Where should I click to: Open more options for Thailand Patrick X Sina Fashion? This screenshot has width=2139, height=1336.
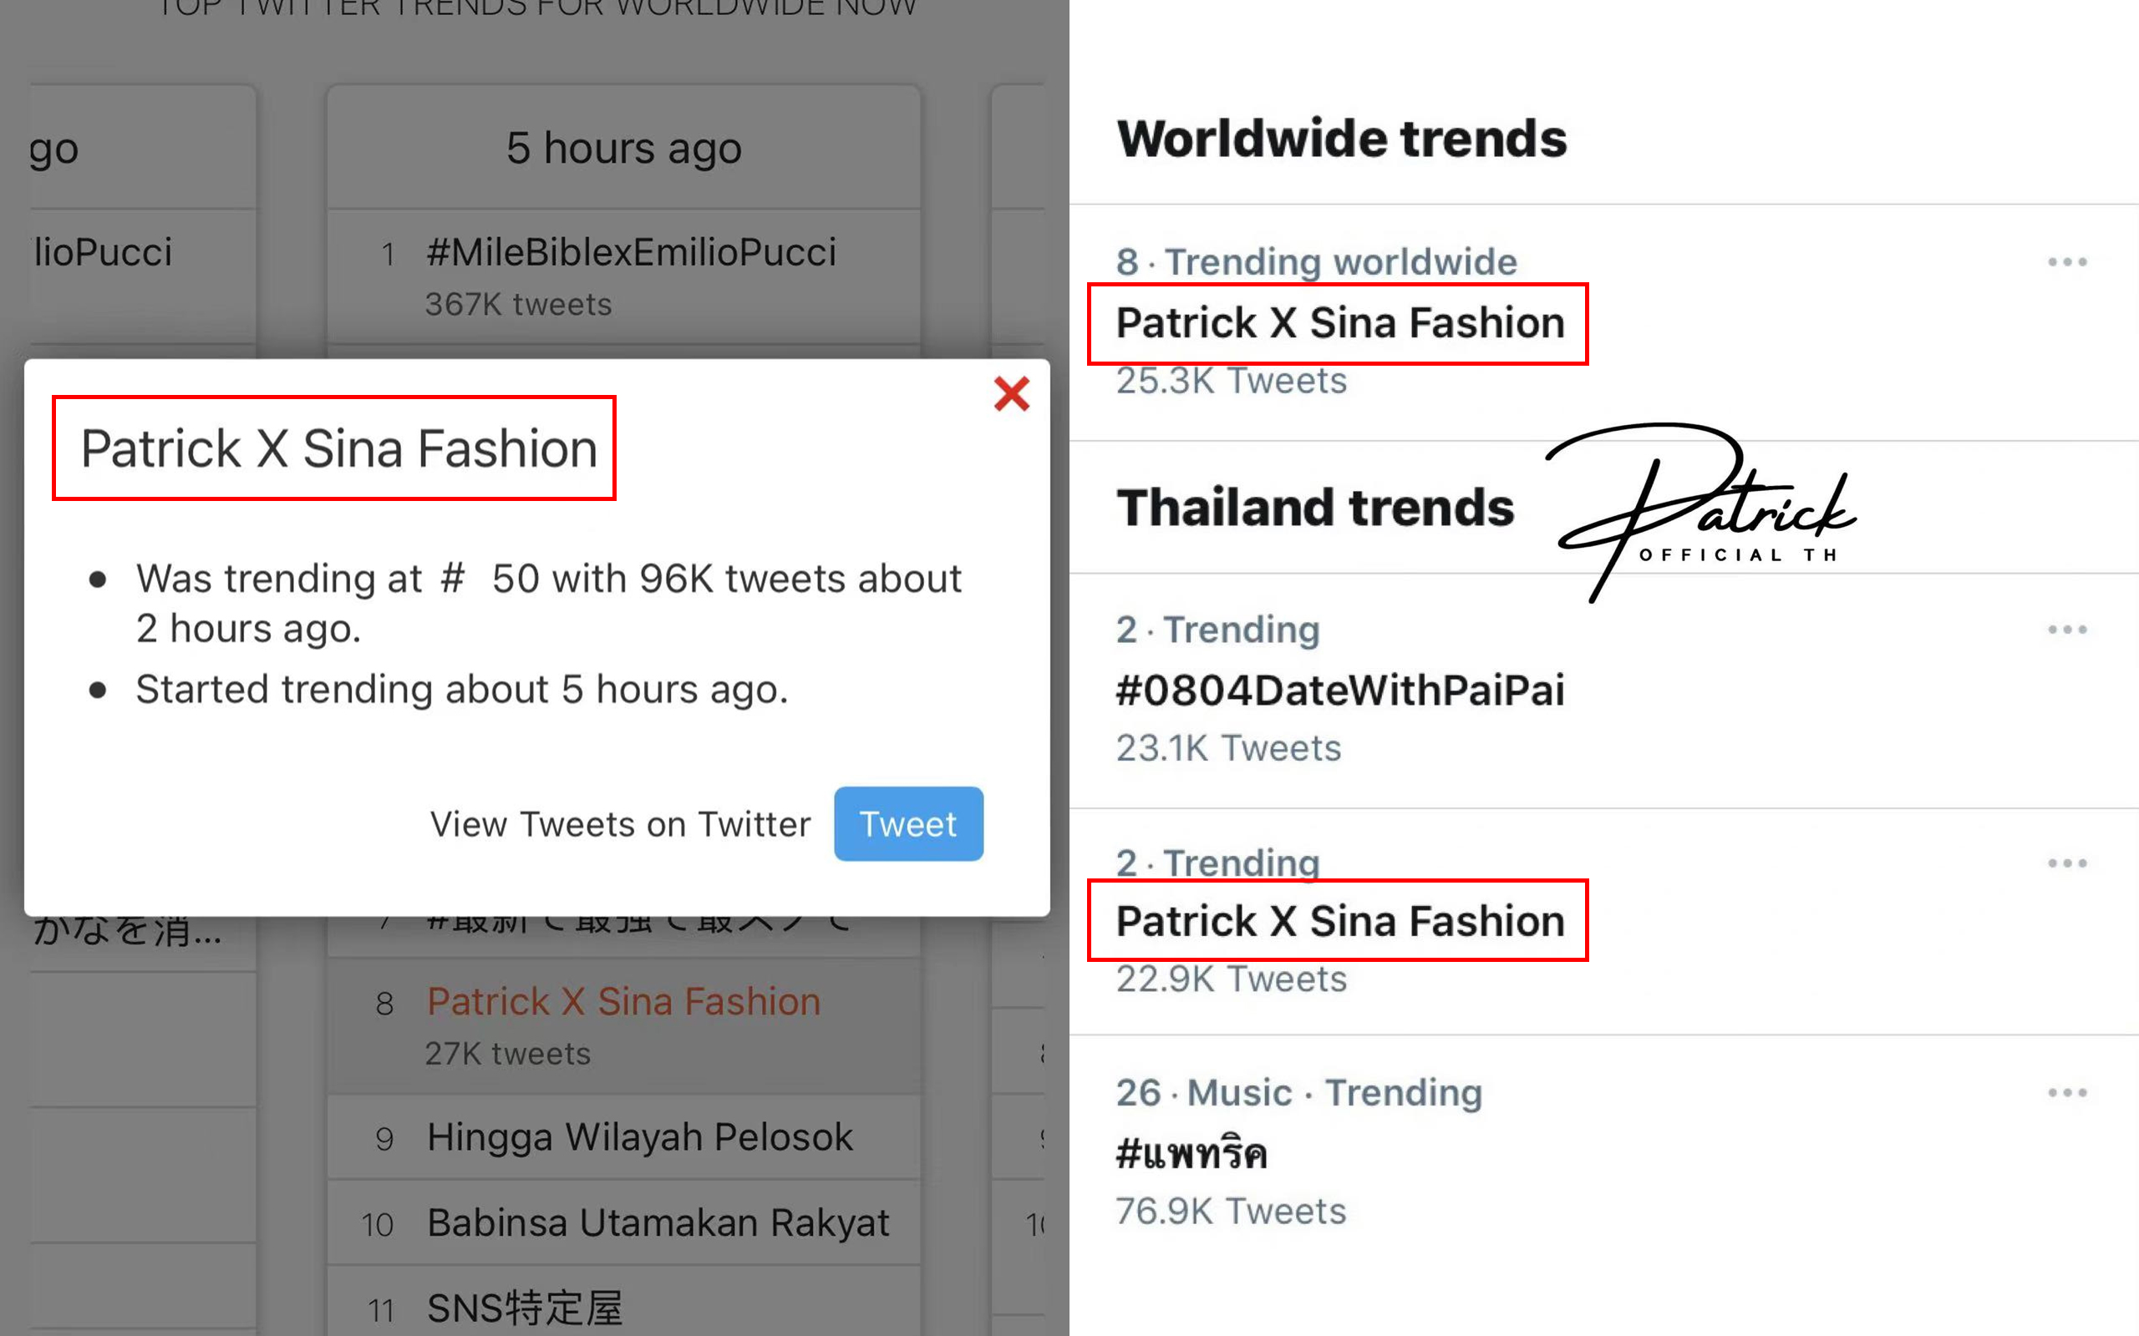2066,863
